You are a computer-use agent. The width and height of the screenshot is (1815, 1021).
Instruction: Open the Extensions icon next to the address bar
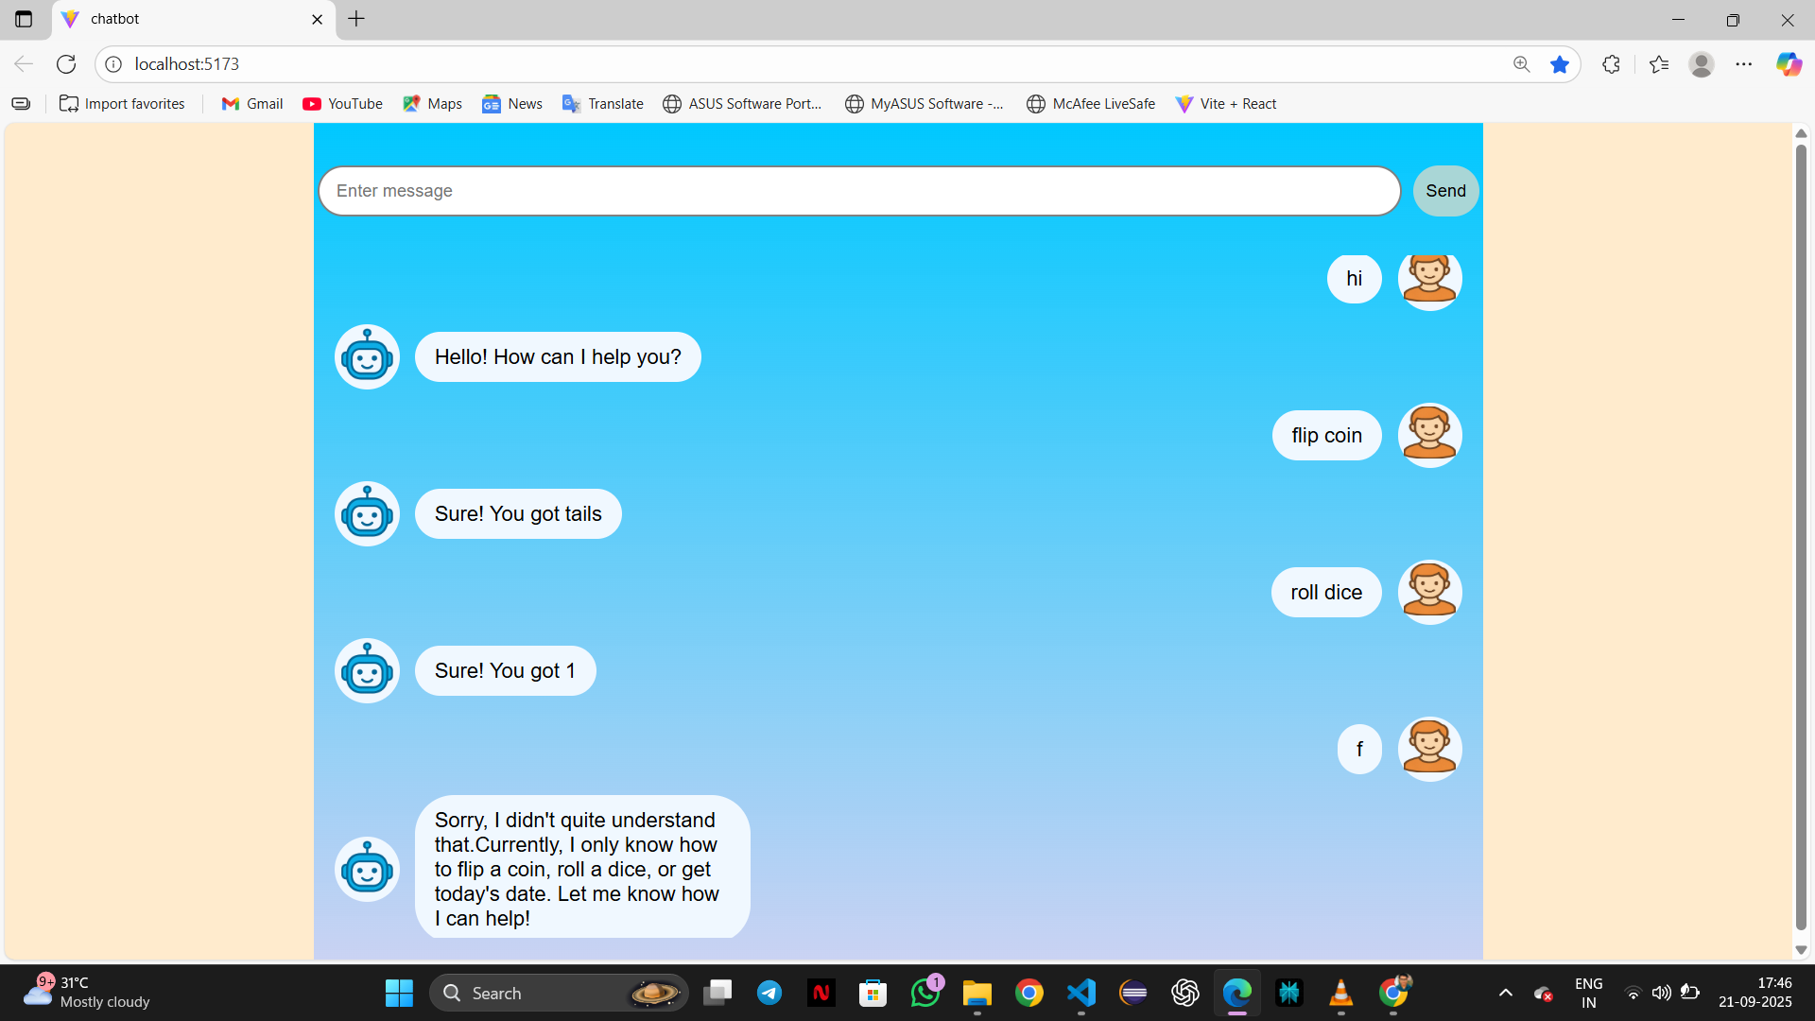click(x=1611, y=63)
